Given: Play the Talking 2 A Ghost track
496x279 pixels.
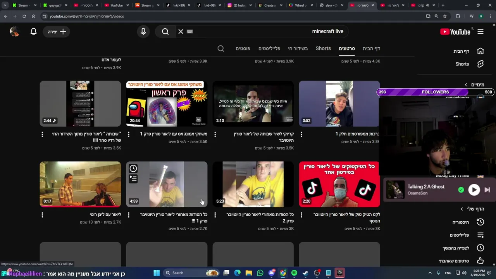Looking at the screenshot, I should (x=474, y=190).
